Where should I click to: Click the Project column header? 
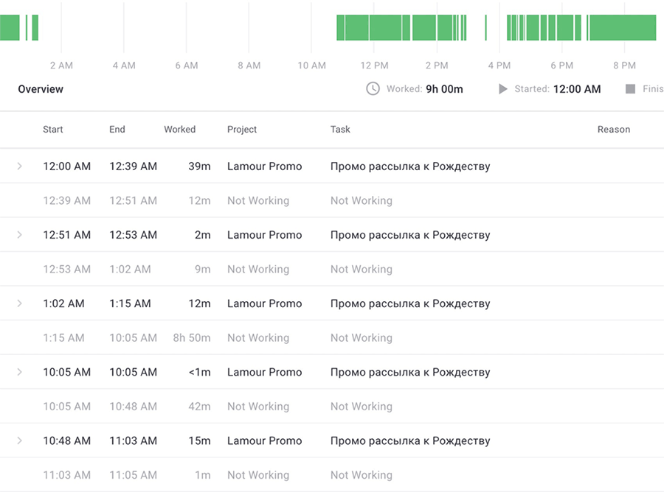(242, 130)
